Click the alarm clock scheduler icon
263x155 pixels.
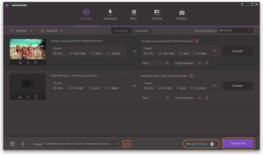[x=12, y=144]
